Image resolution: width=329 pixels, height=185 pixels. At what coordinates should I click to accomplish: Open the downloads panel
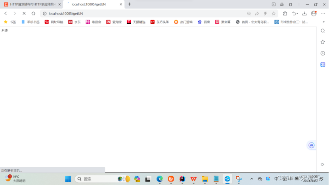tap(304, 13)
